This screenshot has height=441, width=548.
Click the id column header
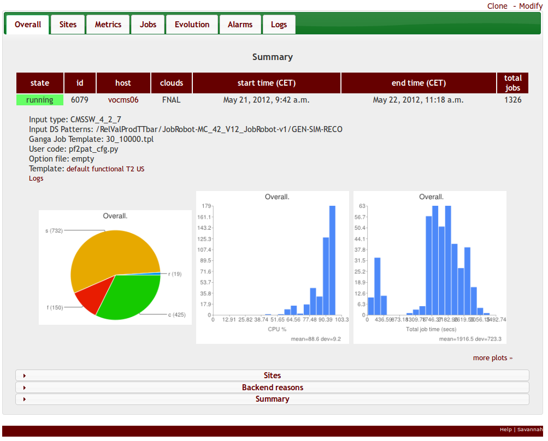click(80, 83)
